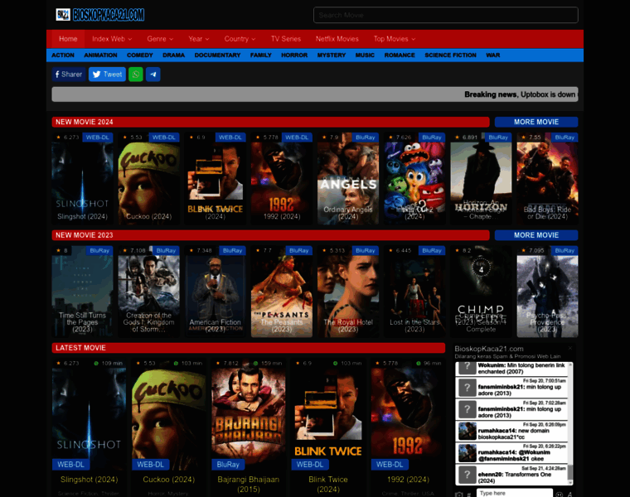Expand the Top Movies dropdown
The height and width of the screenshot is (497, 630).
point(395,39)
